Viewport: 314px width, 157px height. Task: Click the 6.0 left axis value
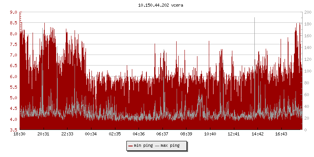coord(13,77)
